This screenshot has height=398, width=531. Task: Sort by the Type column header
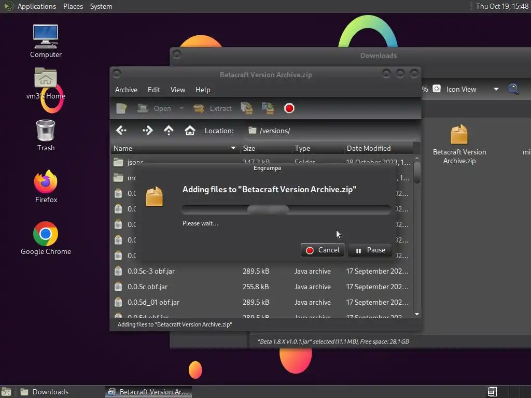click(x=318, y=148)
